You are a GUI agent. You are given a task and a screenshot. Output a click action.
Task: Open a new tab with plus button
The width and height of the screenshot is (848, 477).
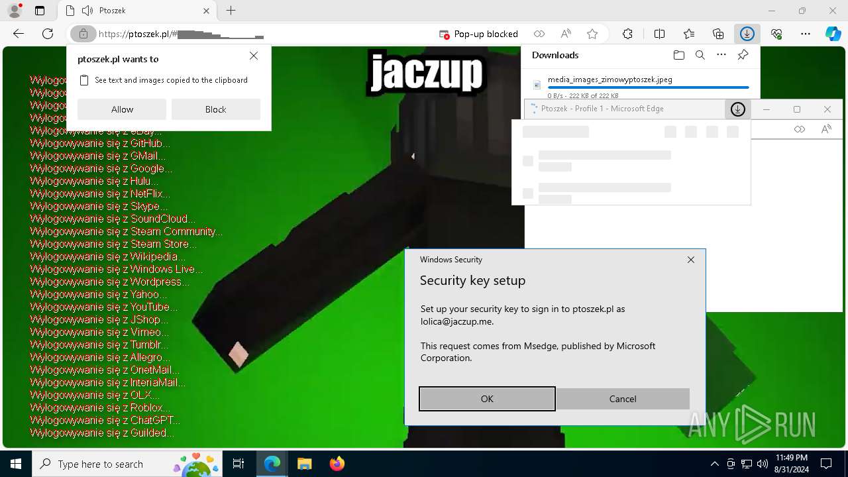pos(231,11)
